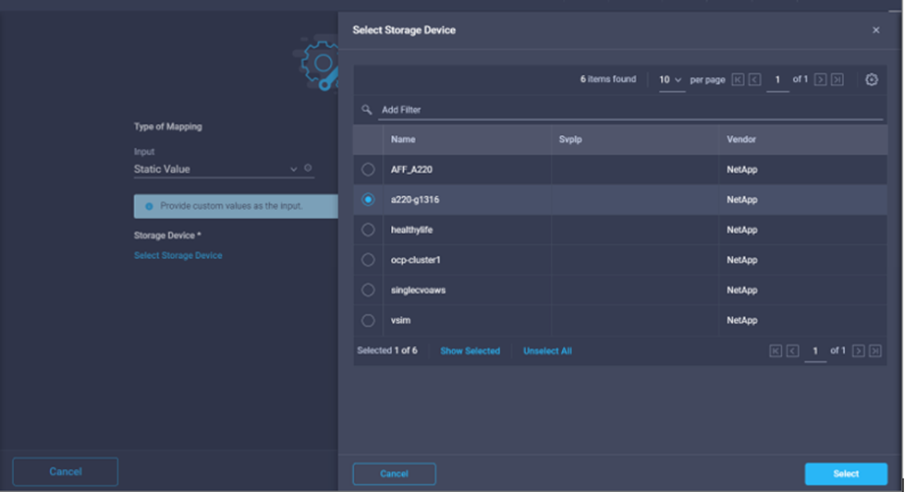Click next page arrow in bottom pagination
Screen dimensions: 905x492
click(x=859, y=351)
